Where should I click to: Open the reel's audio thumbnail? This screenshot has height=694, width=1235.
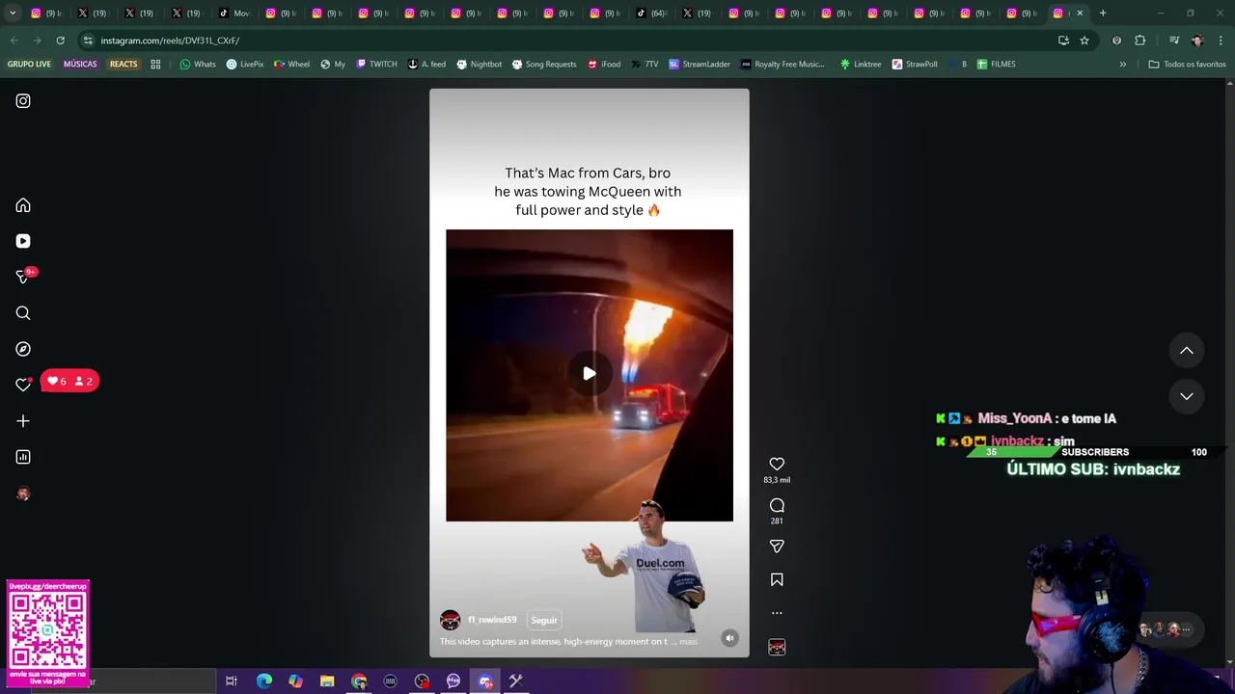777,647
